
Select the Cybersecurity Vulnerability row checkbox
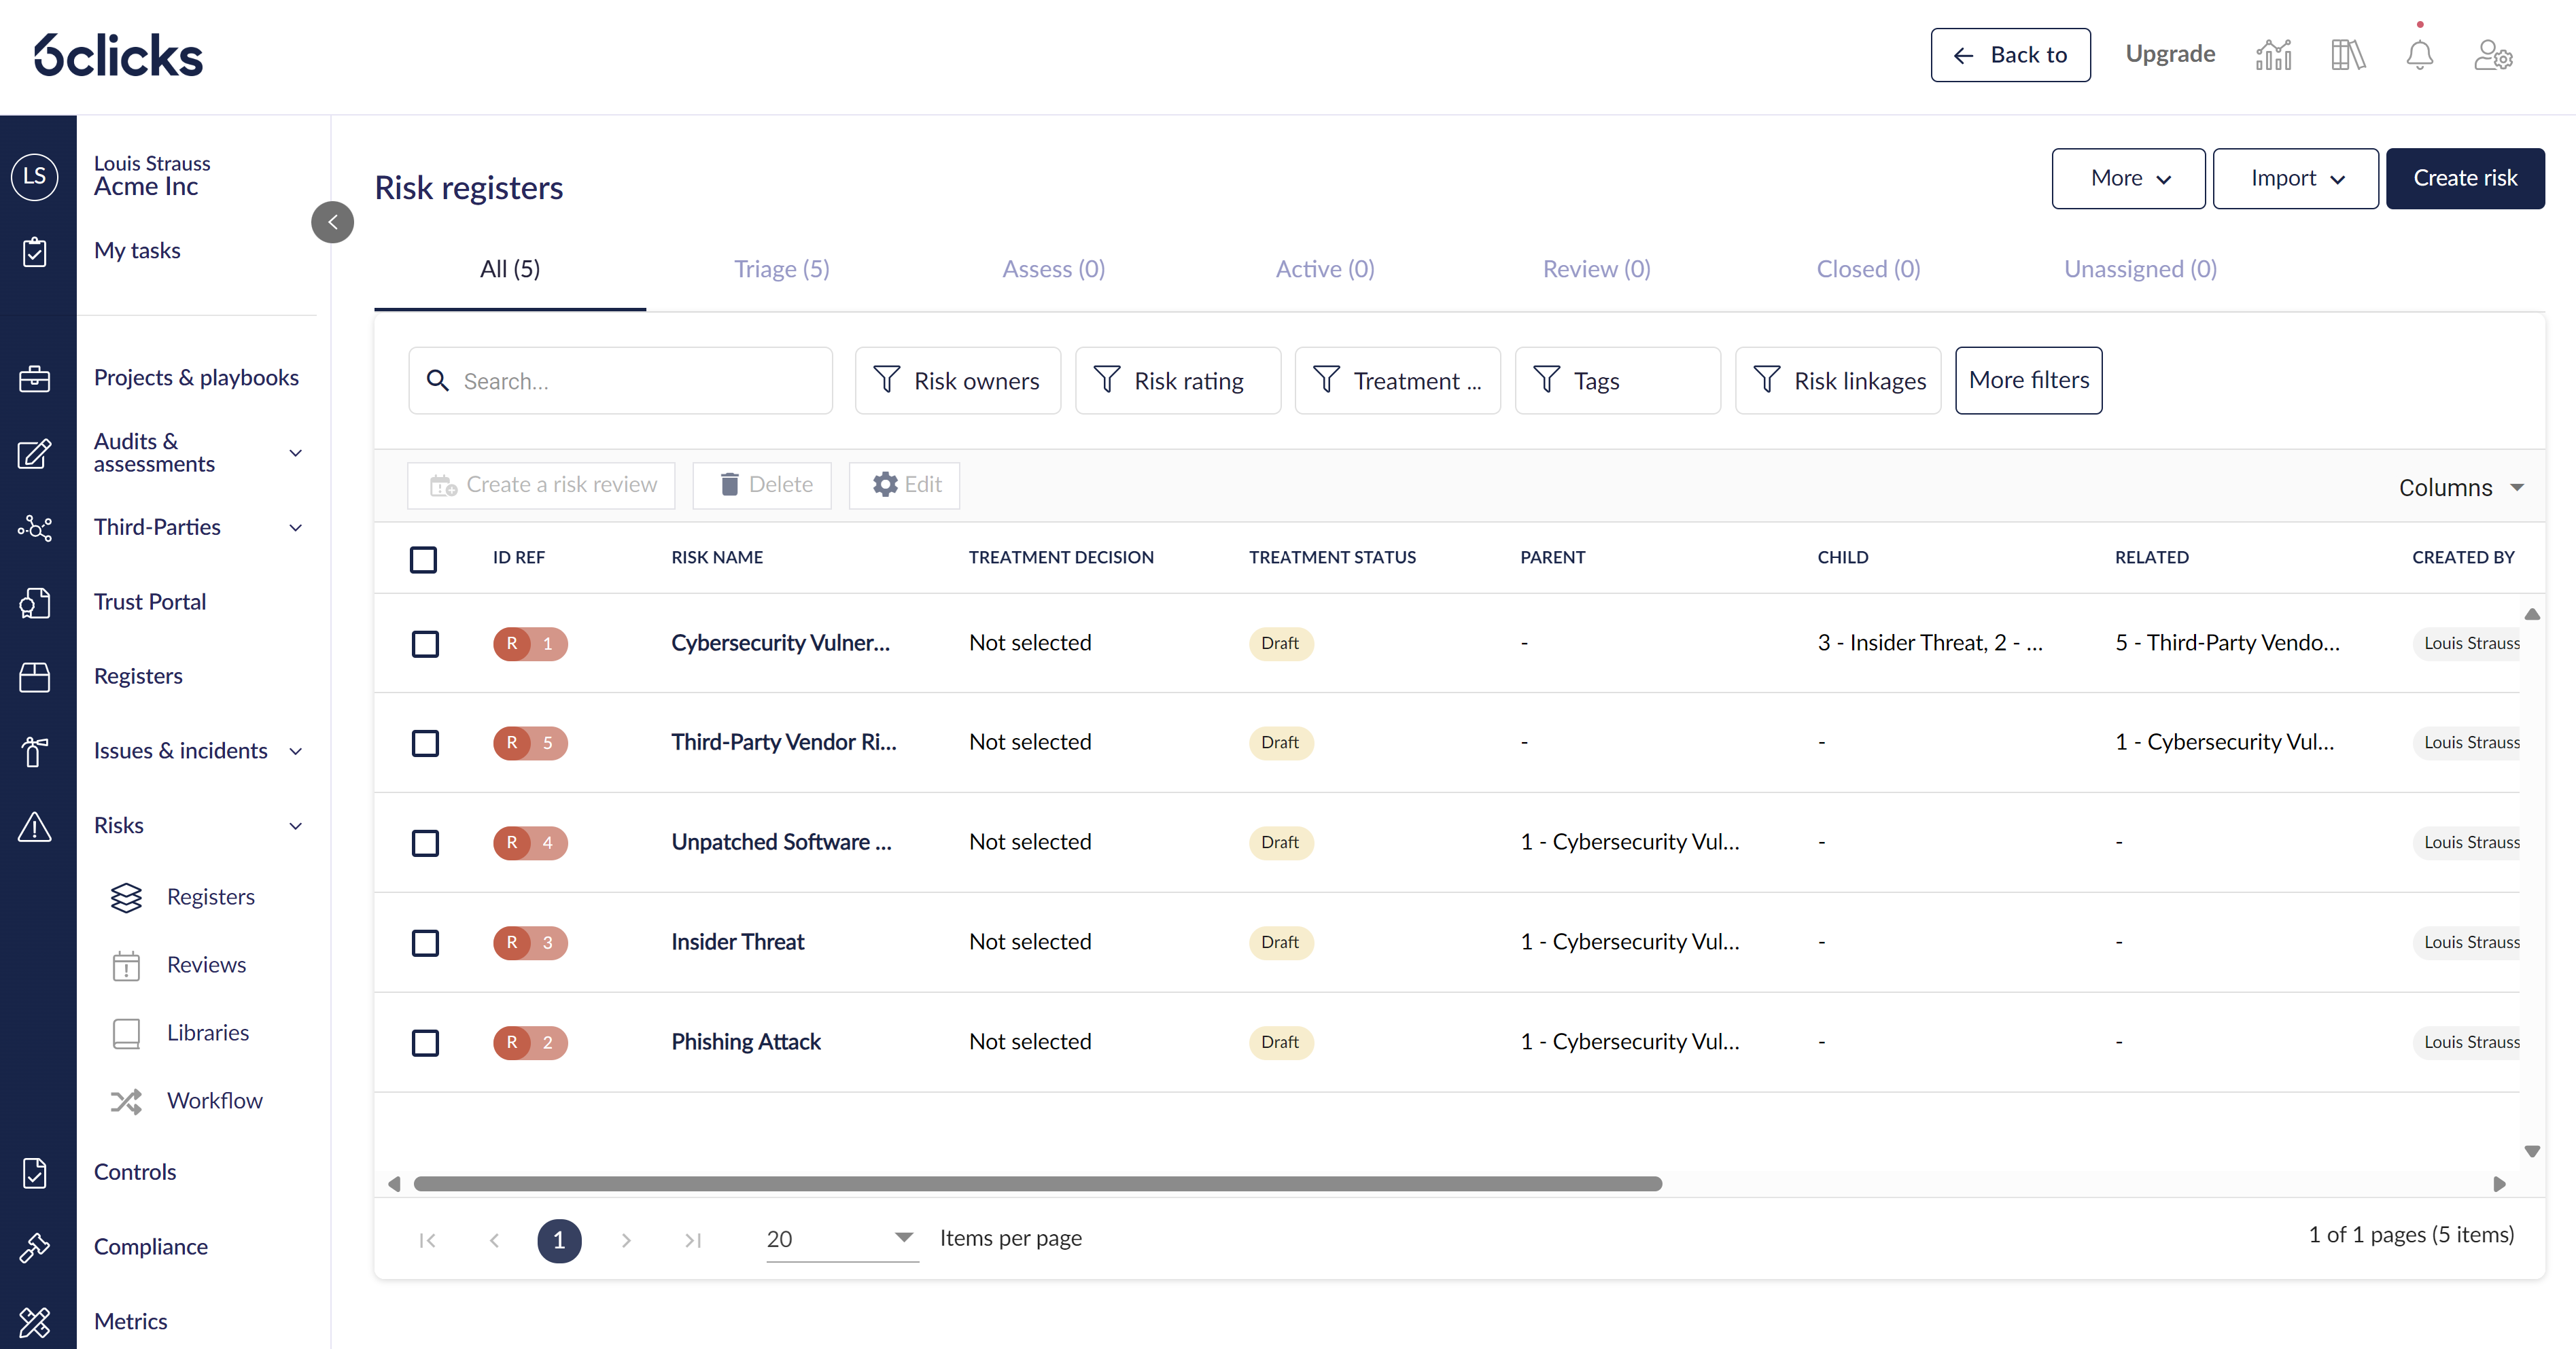[425, 644]
